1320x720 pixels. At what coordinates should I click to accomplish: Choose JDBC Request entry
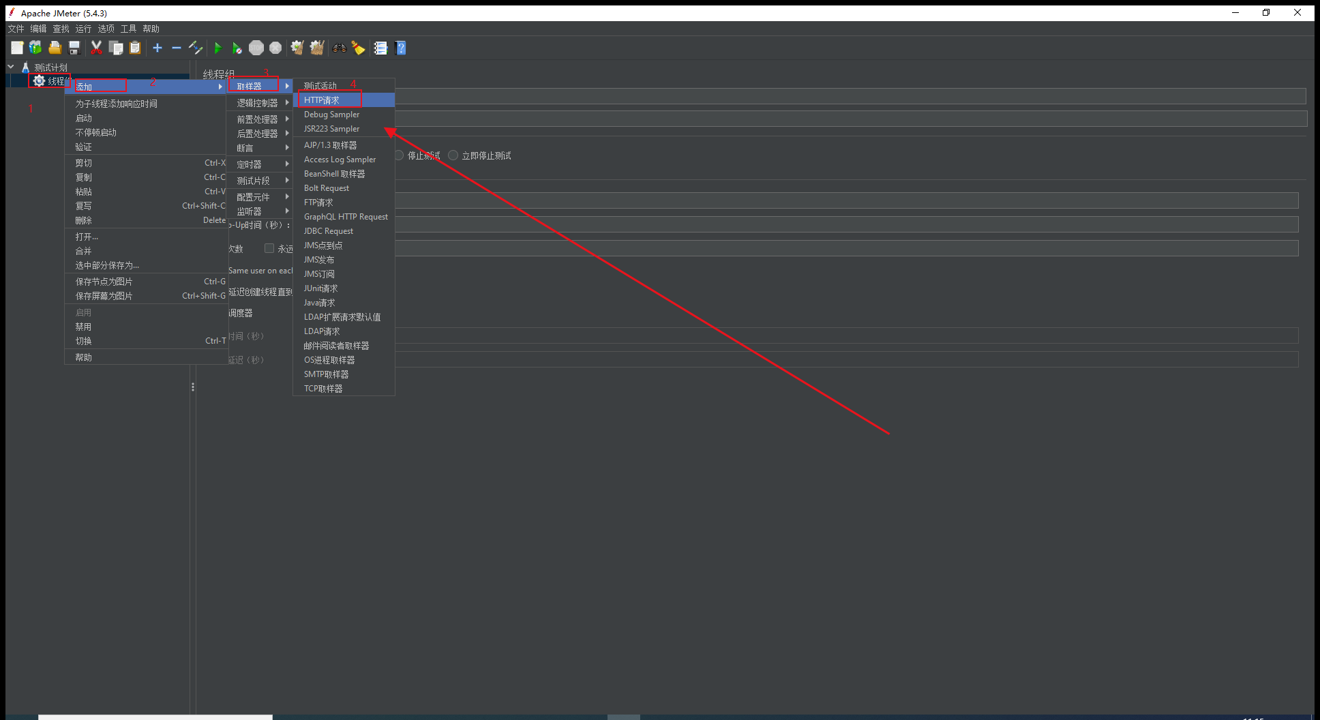[344, 231]
